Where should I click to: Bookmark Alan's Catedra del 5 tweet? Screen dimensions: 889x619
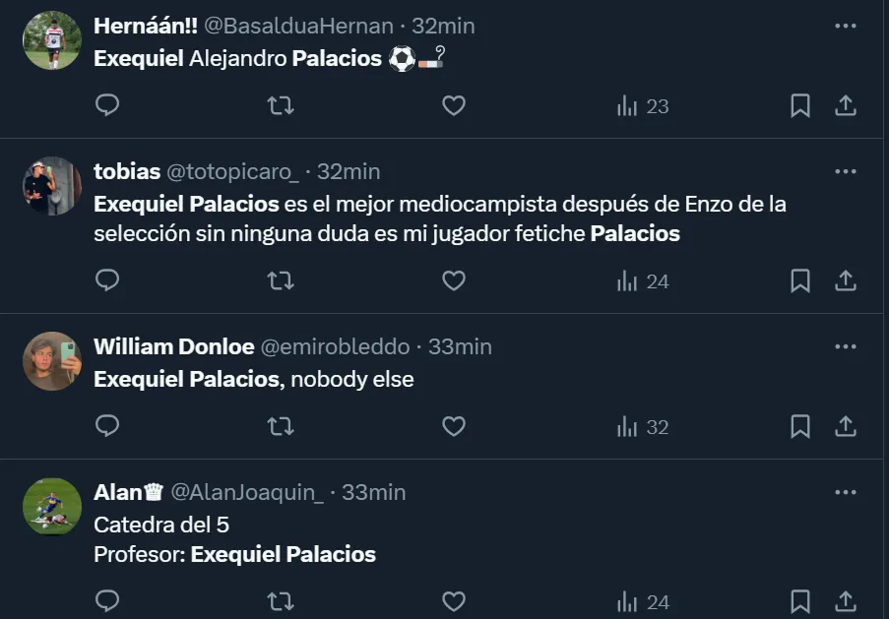[800, 601]
